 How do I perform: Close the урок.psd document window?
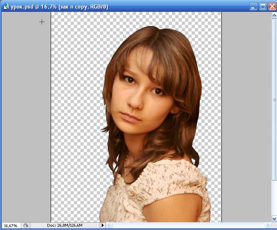coord(272,7)
